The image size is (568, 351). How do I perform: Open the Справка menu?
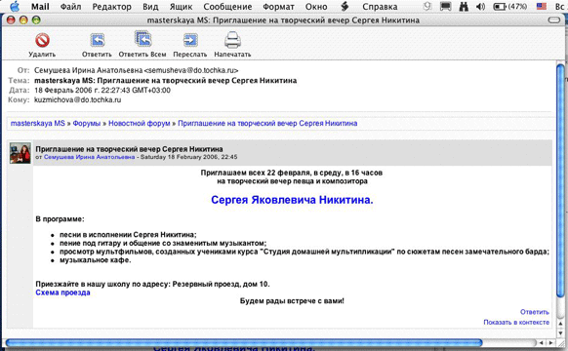tap(380, 7)
